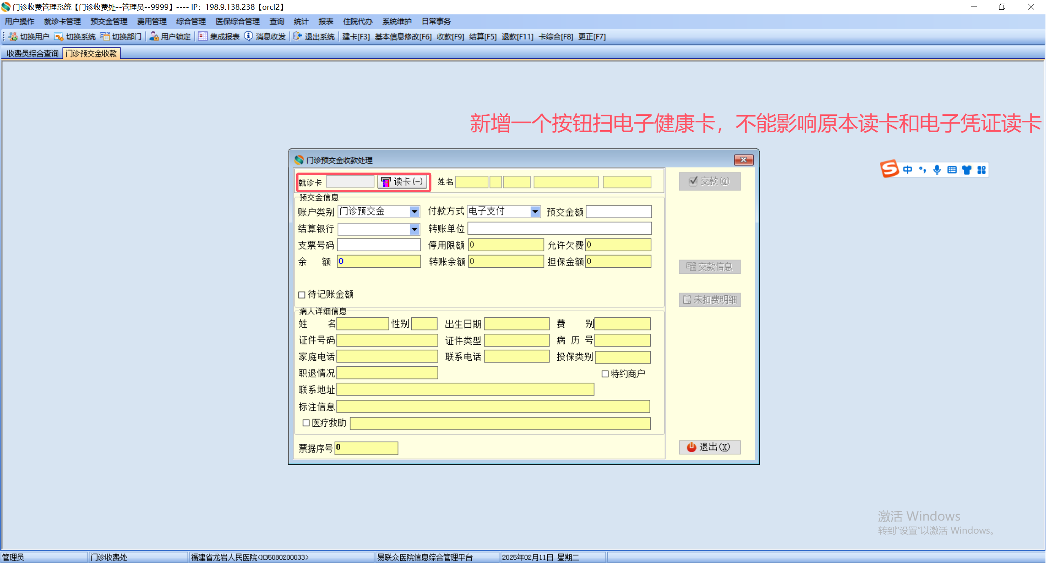Click the 切换系统 switch system icon
Viewport: 1046px width, 563px height.
click(59, 37)
